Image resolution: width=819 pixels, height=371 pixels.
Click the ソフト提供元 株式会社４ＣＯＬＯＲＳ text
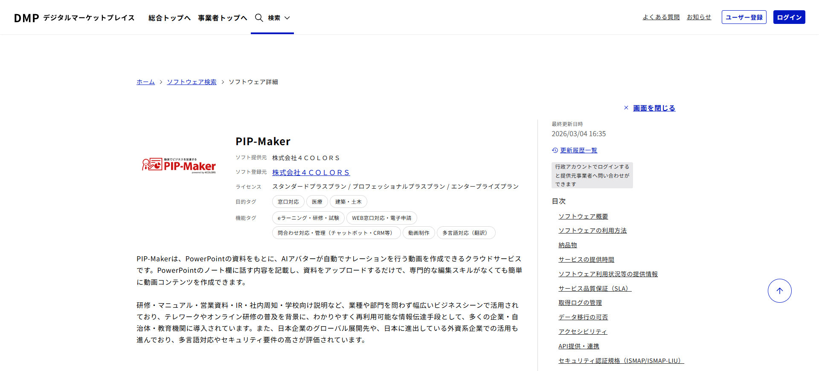click(x=306, y=158)
